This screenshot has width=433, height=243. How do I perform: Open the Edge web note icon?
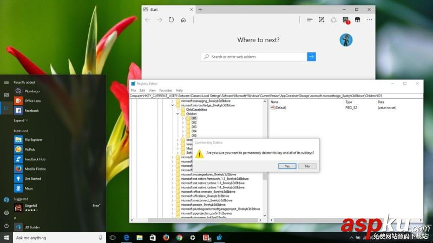(x=322, y=20)
